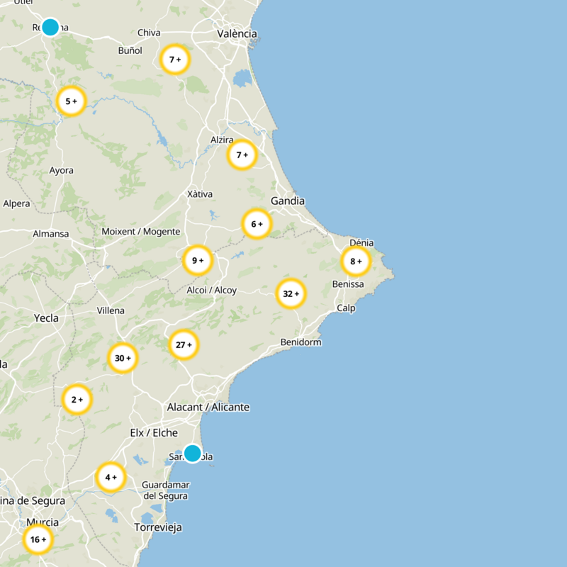Click the Elx / Elche label
Image resolution: width=567 pixels, height=567 pixels.
[x=154, y=432]
